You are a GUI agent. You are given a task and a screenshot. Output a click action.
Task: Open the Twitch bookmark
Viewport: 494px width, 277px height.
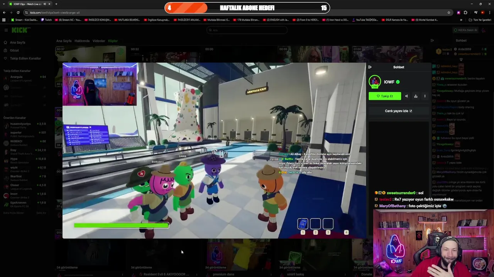46,20
